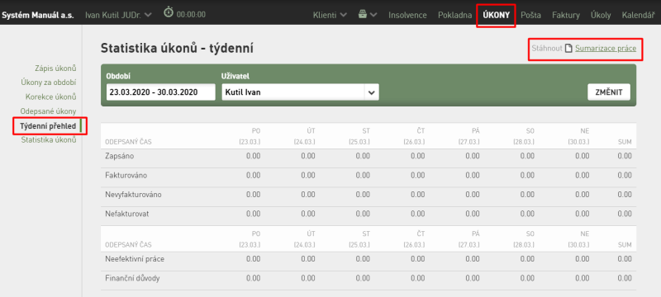Viewport: 661px width, 297px height.
Task: Download the Sumarizace práce report
Action: 606,49
